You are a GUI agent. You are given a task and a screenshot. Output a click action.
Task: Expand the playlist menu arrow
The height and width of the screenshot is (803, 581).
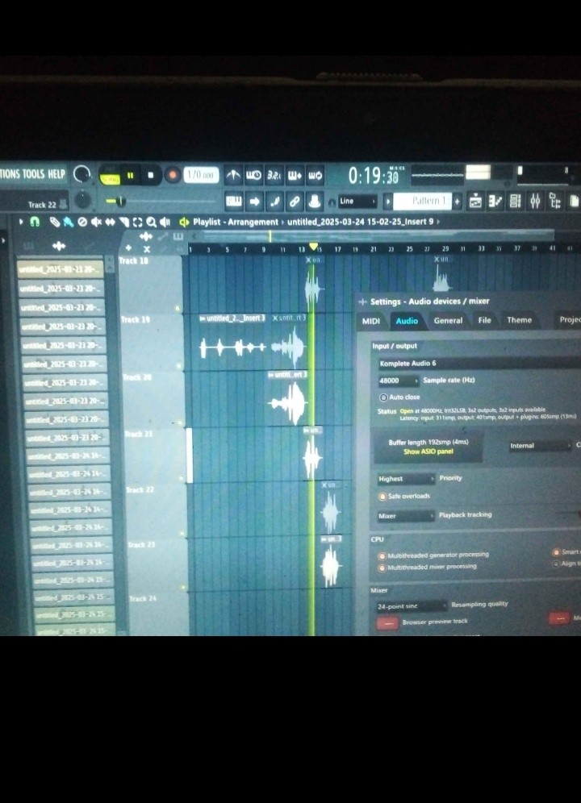tap(20, 222)
